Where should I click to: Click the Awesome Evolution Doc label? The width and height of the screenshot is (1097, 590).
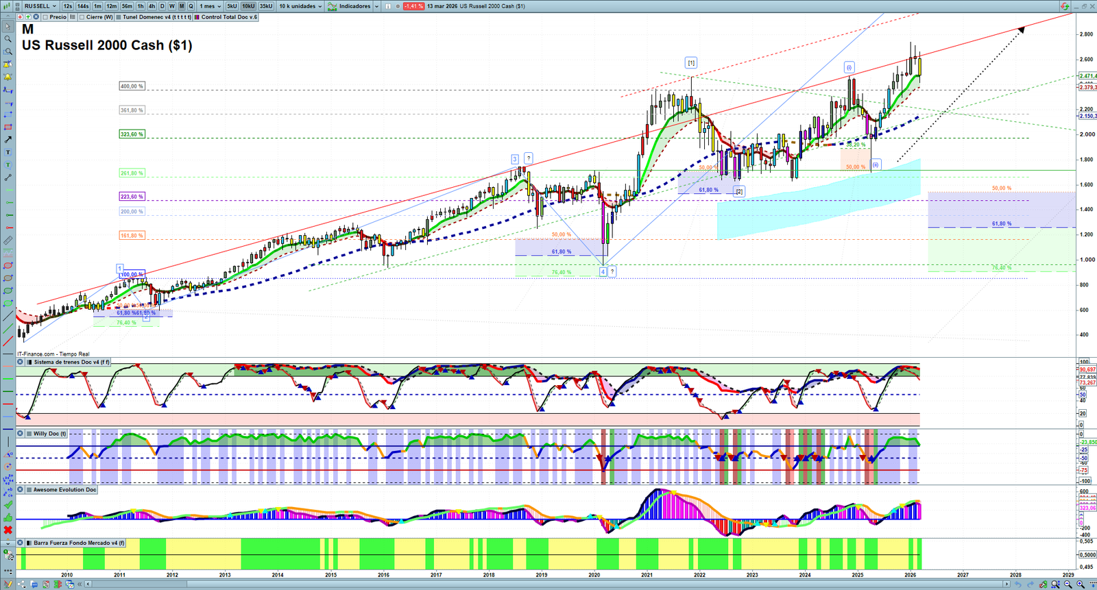click(64, 489)
